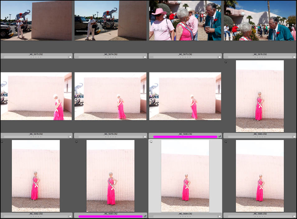This screenshot has width=297, height=219.
Task: Tick the checkbox for _MG_5678.CR2
Action: [70, 137]
